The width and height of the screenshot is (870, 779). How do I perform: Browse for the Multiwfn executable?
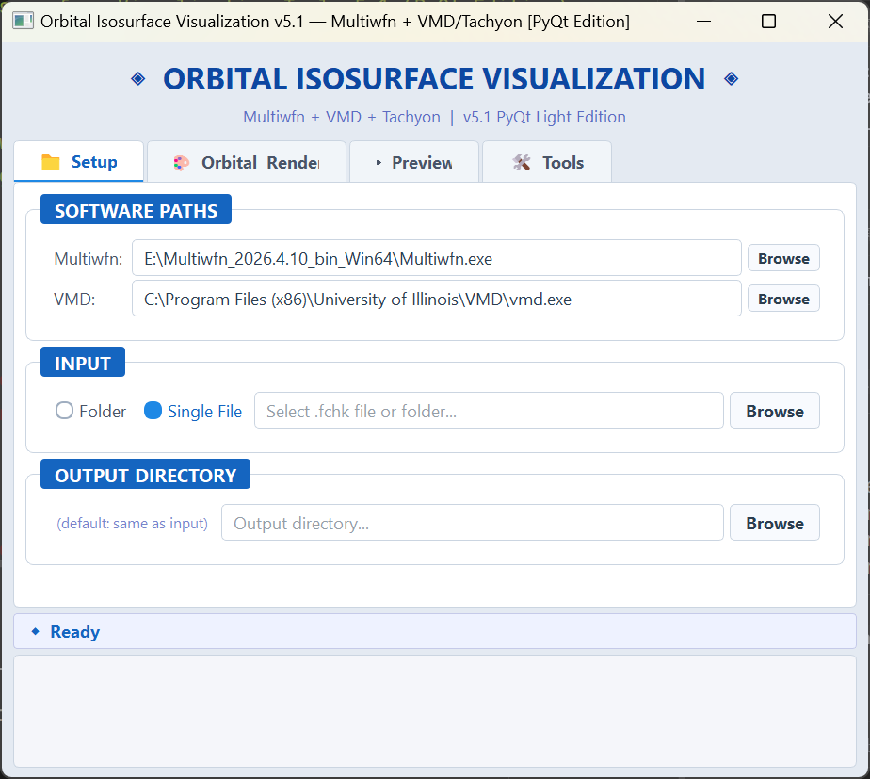(x=783, y=258)
